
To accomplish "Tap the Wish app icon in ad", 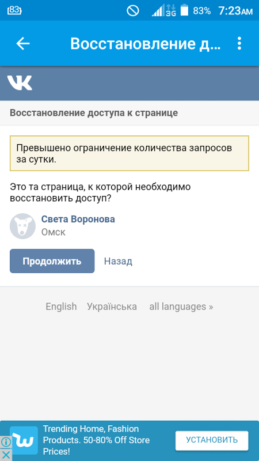I will [24, 440].
